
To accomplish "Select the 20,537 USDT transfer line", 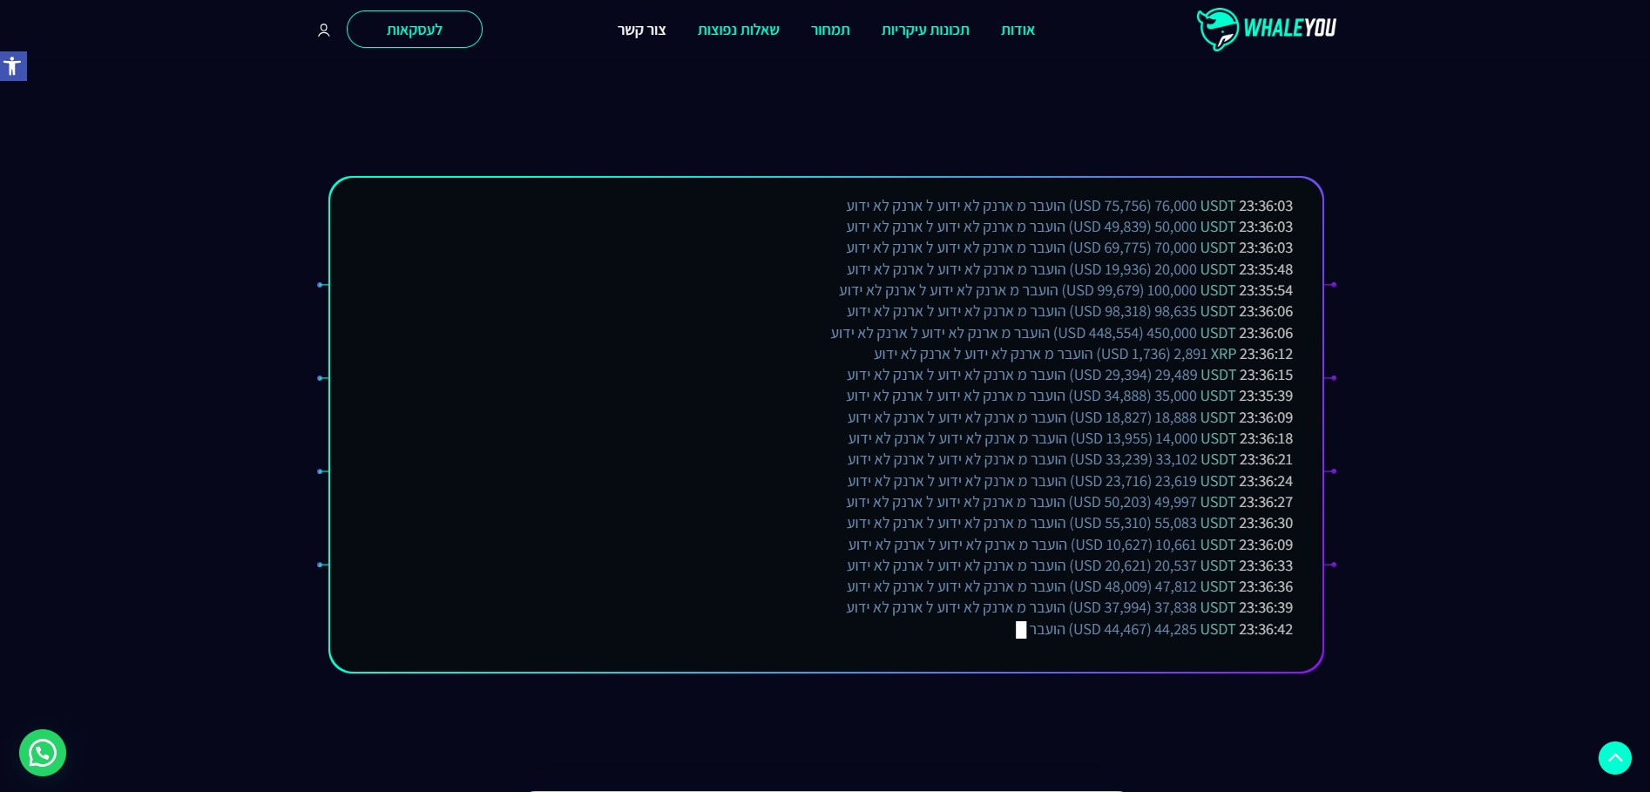I will coord(1070,566).
